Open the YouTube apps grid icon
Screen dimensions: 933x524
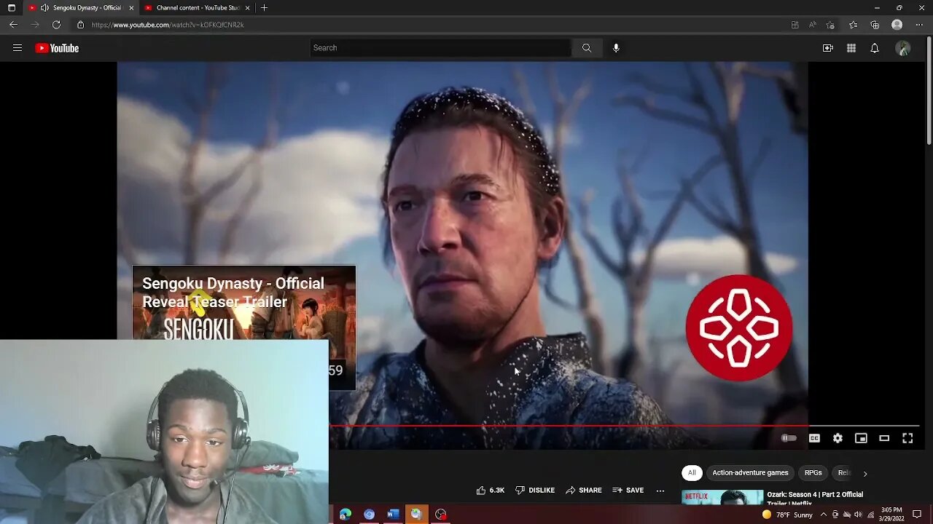tap(851, 48)
